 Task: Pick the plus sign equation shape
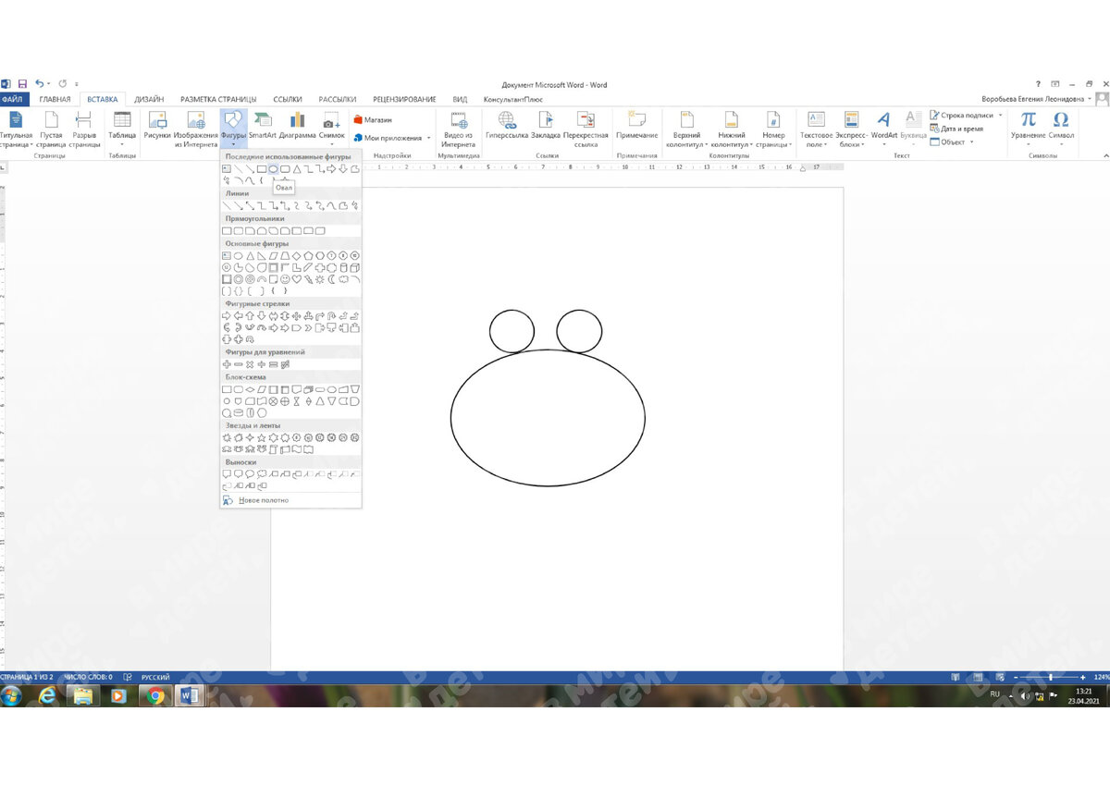(227, 364)
